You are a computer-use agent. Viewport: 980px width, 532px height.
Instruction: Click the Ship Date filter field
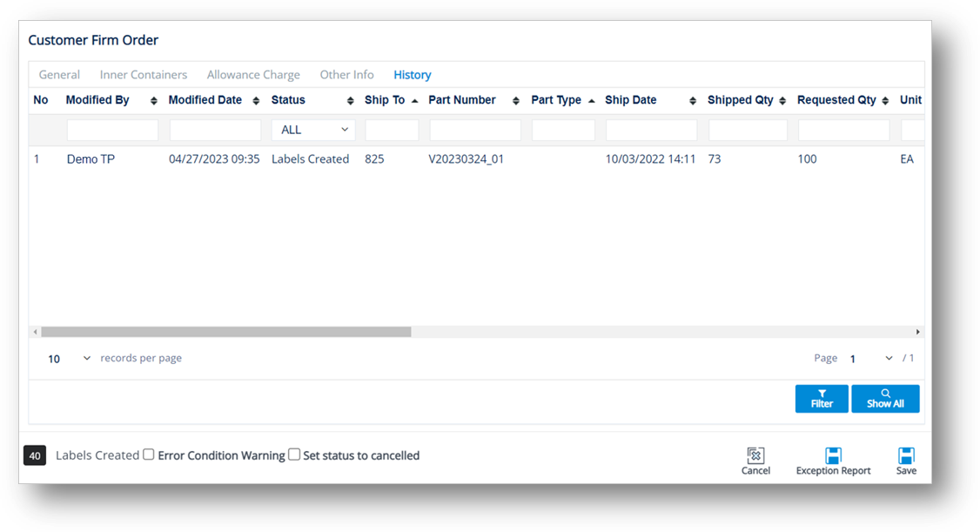click(x=651, y=130)
